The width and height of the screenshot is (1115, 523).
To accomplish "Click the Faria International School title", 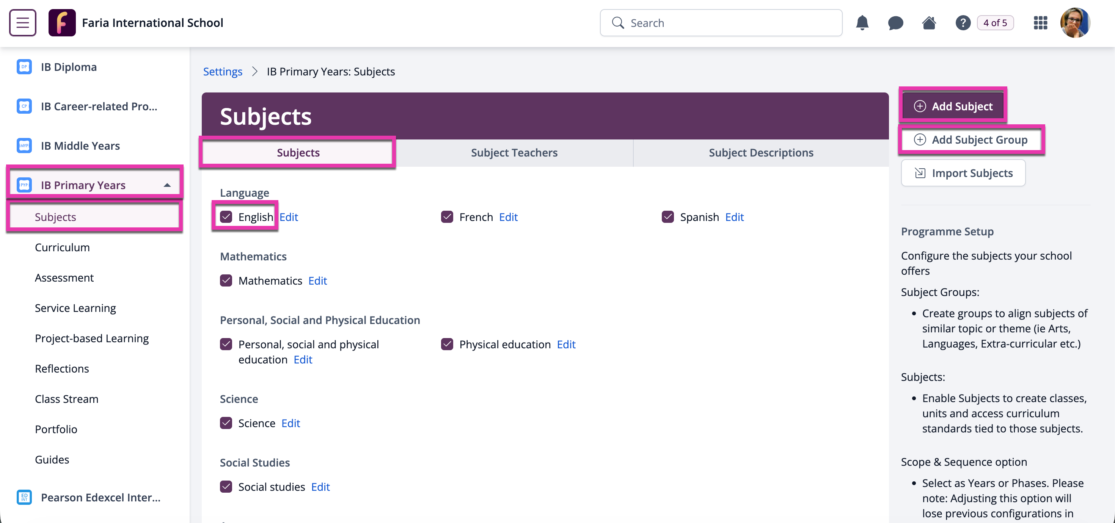I will click(152, 22).
